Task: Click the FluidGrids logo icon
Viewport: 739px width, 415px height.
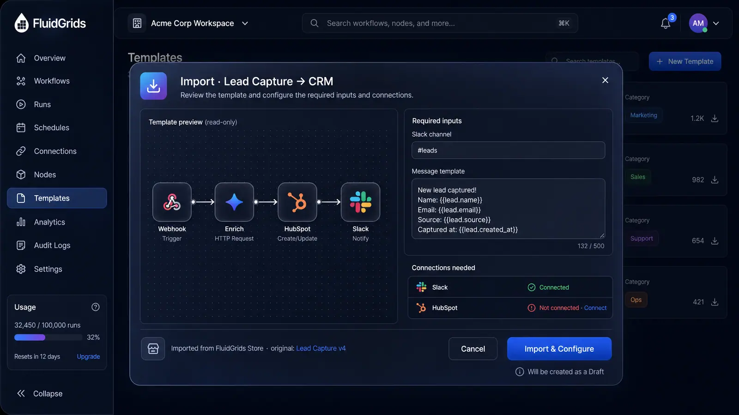Action: [21, 23]
